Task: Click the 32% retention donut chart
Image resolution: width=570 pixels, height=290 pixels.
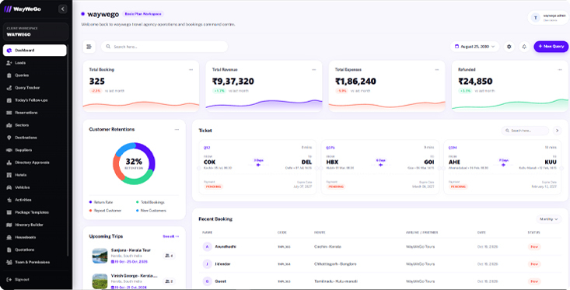Action: tap(134, 163)
